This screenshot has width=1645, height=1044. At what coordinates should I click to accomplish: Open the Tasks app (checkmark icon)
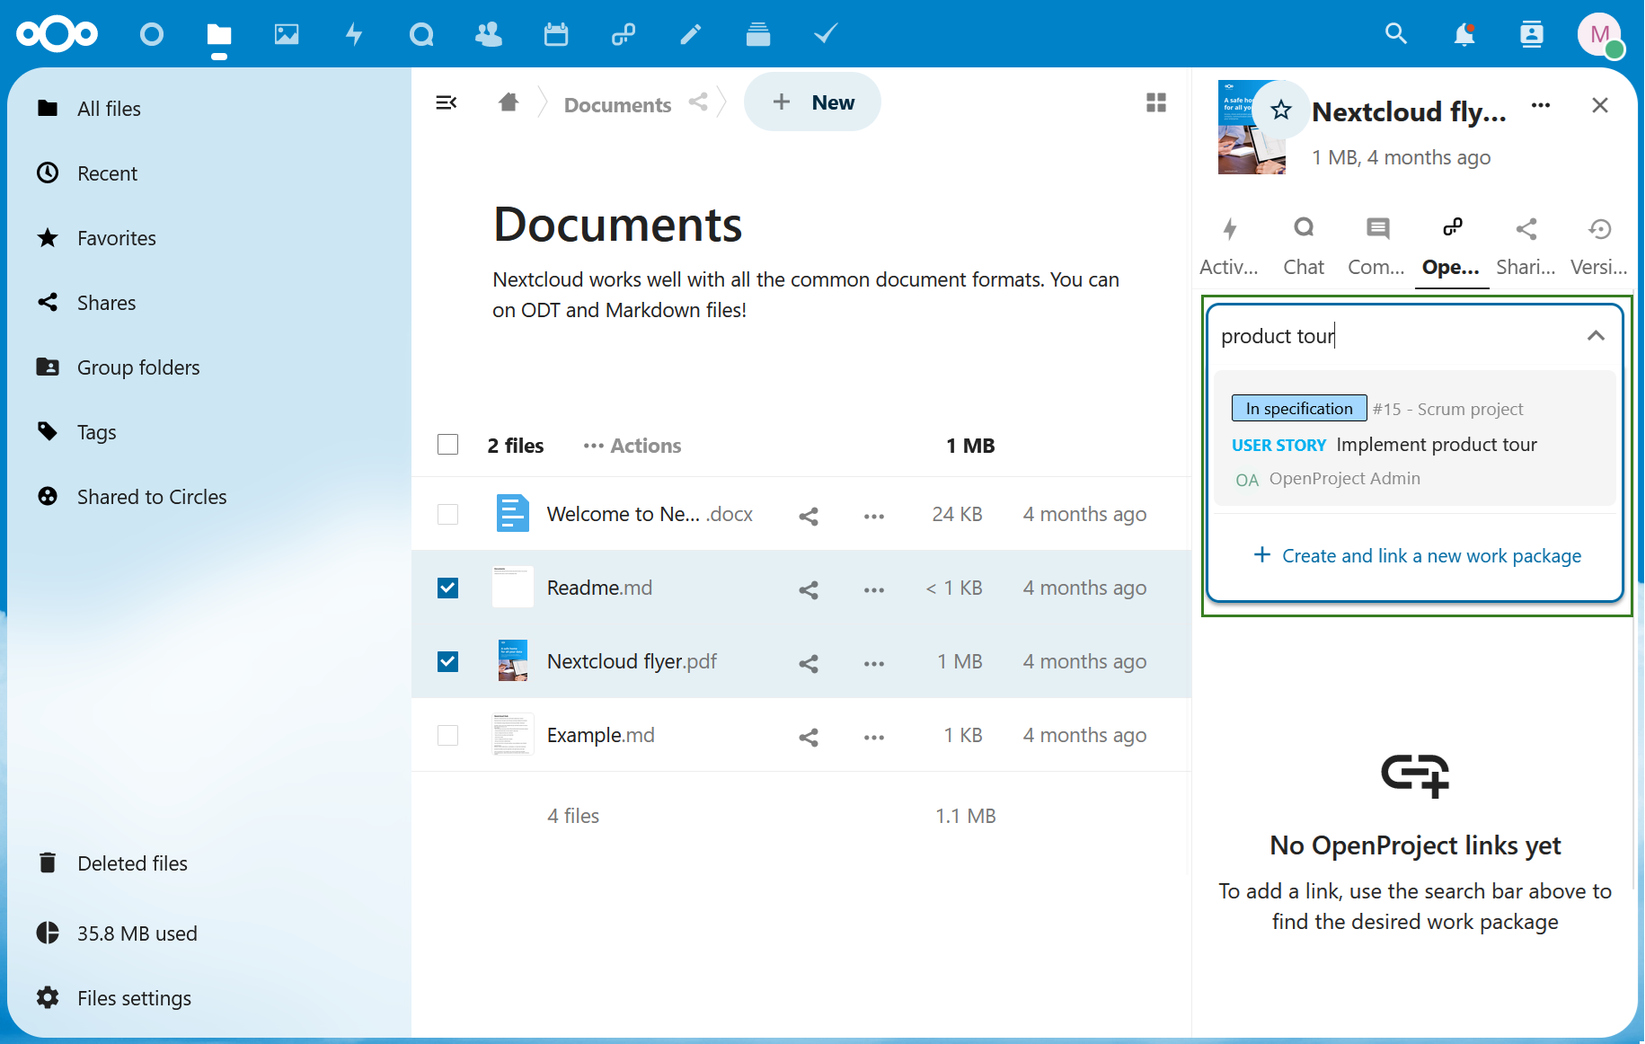point(825,34)
